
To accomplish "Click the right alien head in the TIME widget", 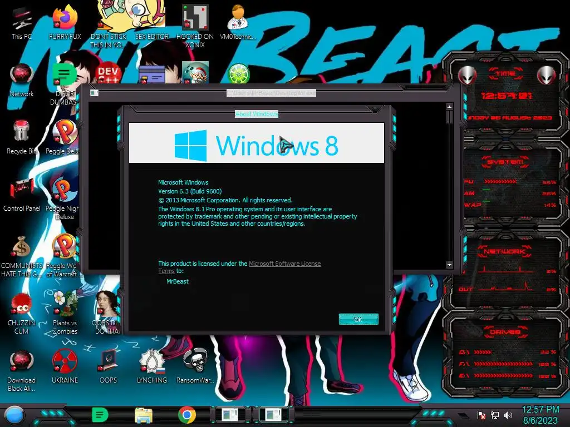I will coord(546,75).
